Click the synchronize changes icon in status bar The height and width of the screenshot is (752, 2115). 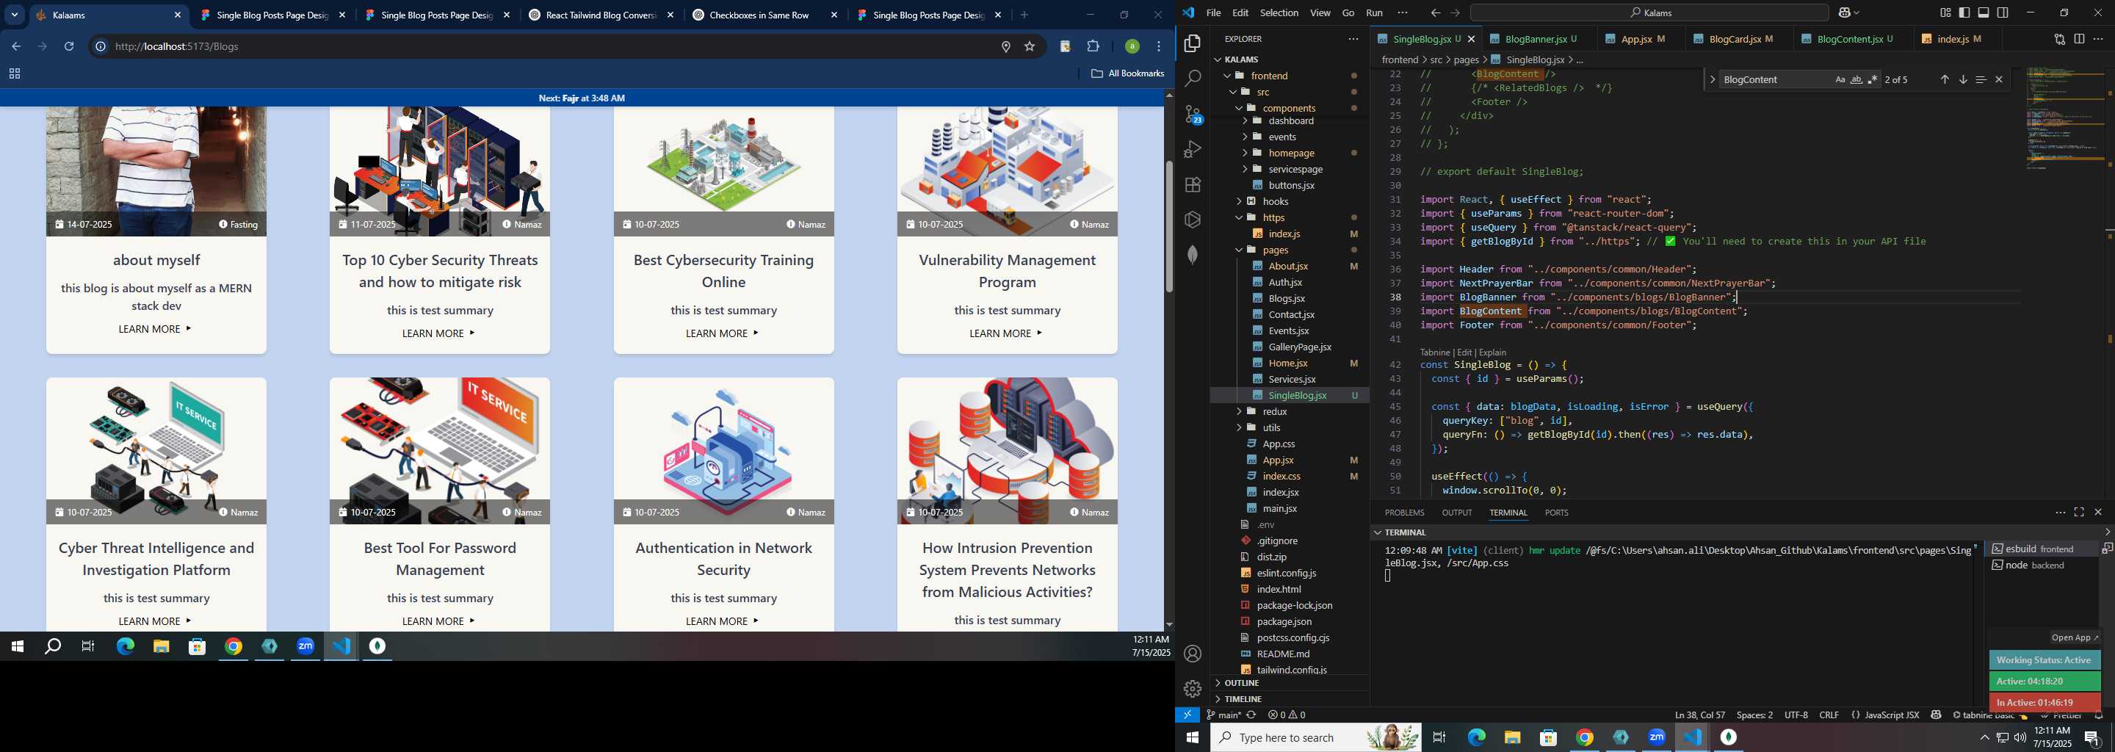coord(1251,715)
